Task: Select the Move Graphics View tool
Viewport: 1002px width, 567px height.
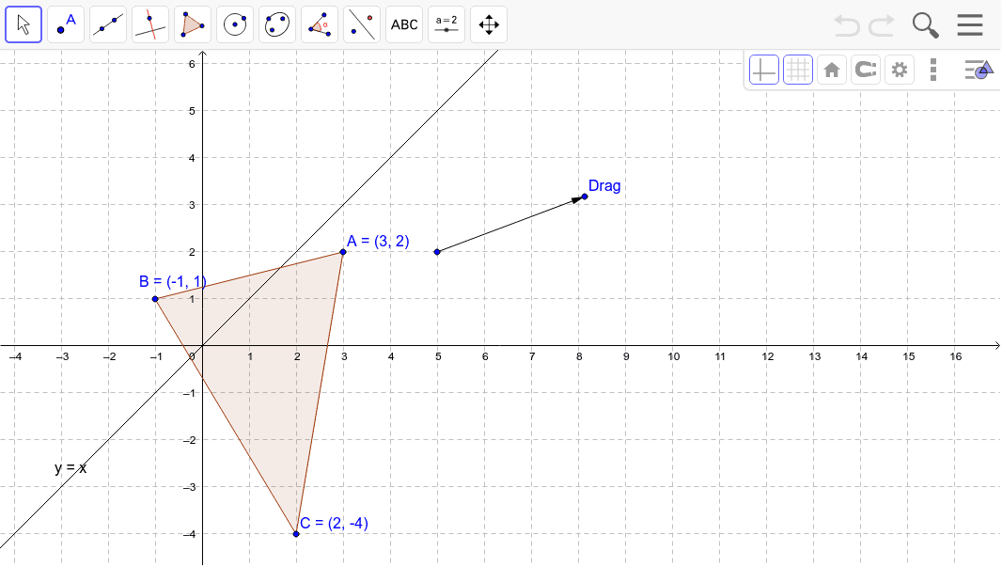Action: 488,24
